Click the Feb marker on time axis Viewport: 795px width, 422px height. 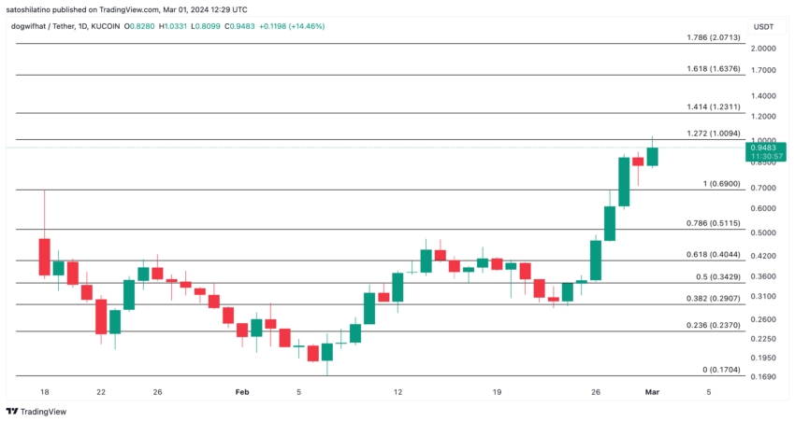pos(242,392)
